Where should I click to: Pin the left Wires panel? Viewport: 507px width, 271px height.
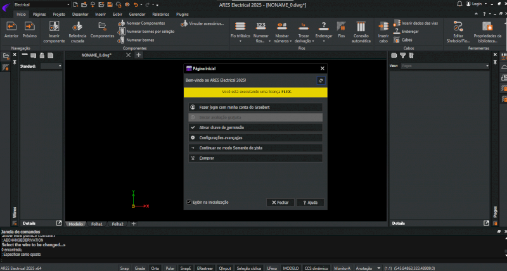tap(15, 62)
